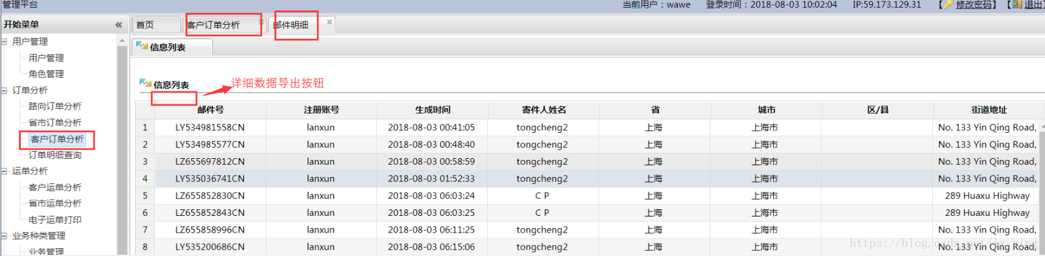Screen dimensions: 1045x256
Task: Open 省市运单分析 in the sidebar
Action: coord(55,204)
